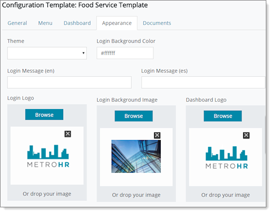Viewport: 272px width, 213px height.
Task: Switch to the General tab
Action: [x=17, y=23]
